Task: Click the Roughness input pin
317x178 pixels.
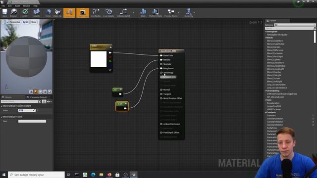Action: pyautogui.click(x=161, y=68)
